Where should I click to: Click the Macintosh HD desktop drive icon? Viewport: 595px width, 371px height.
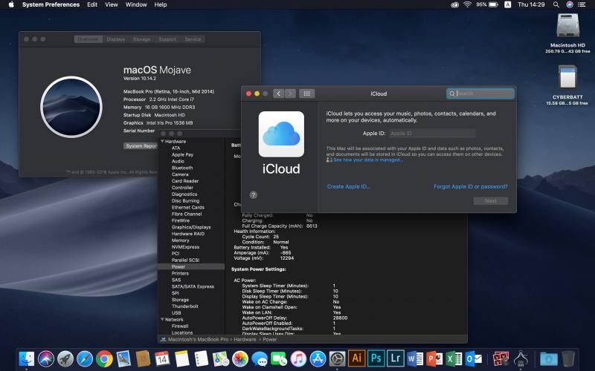[567, 26]
